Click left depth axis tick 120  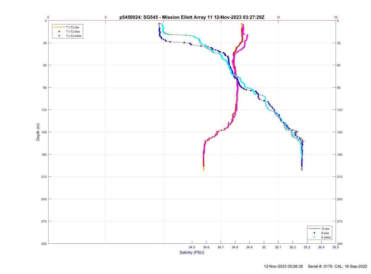click(44, 110)
